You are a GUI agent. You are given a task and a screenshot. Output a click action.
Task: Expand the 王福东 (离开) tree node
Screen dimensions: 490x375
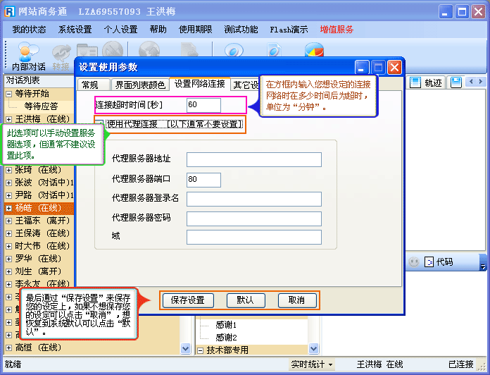[9, 221]
